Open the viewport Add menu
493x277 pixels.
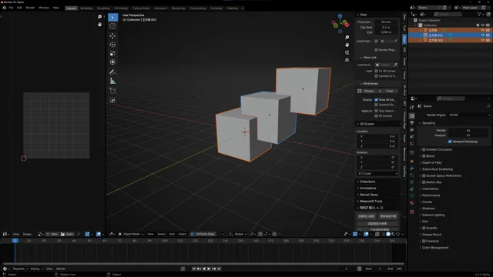click(x=172, y=234)
